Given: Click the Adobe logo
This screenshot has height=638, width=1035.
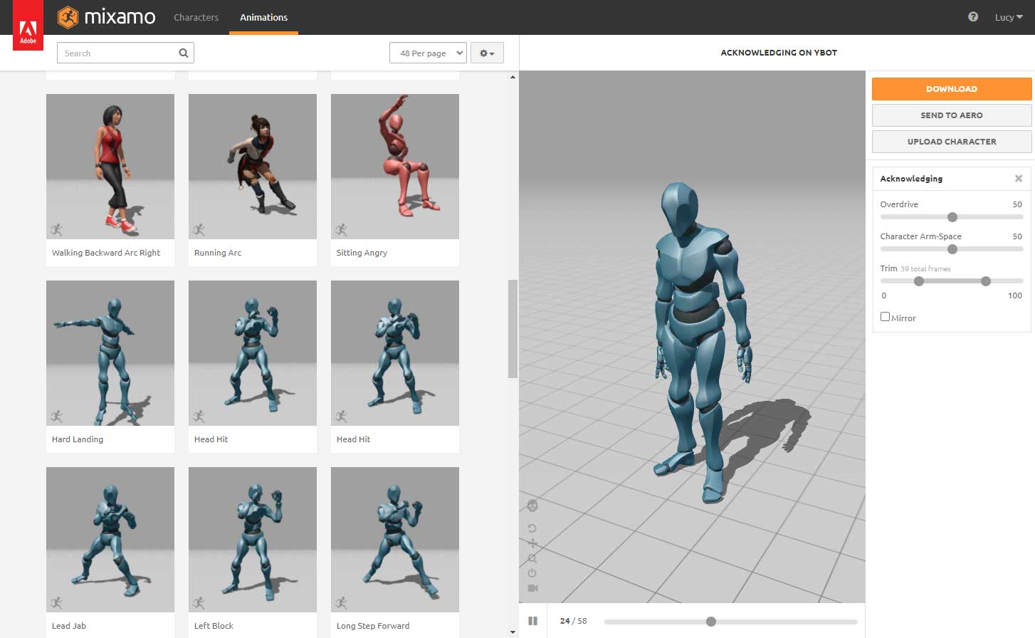Looking at the screenshot, I should coord(28,22).
